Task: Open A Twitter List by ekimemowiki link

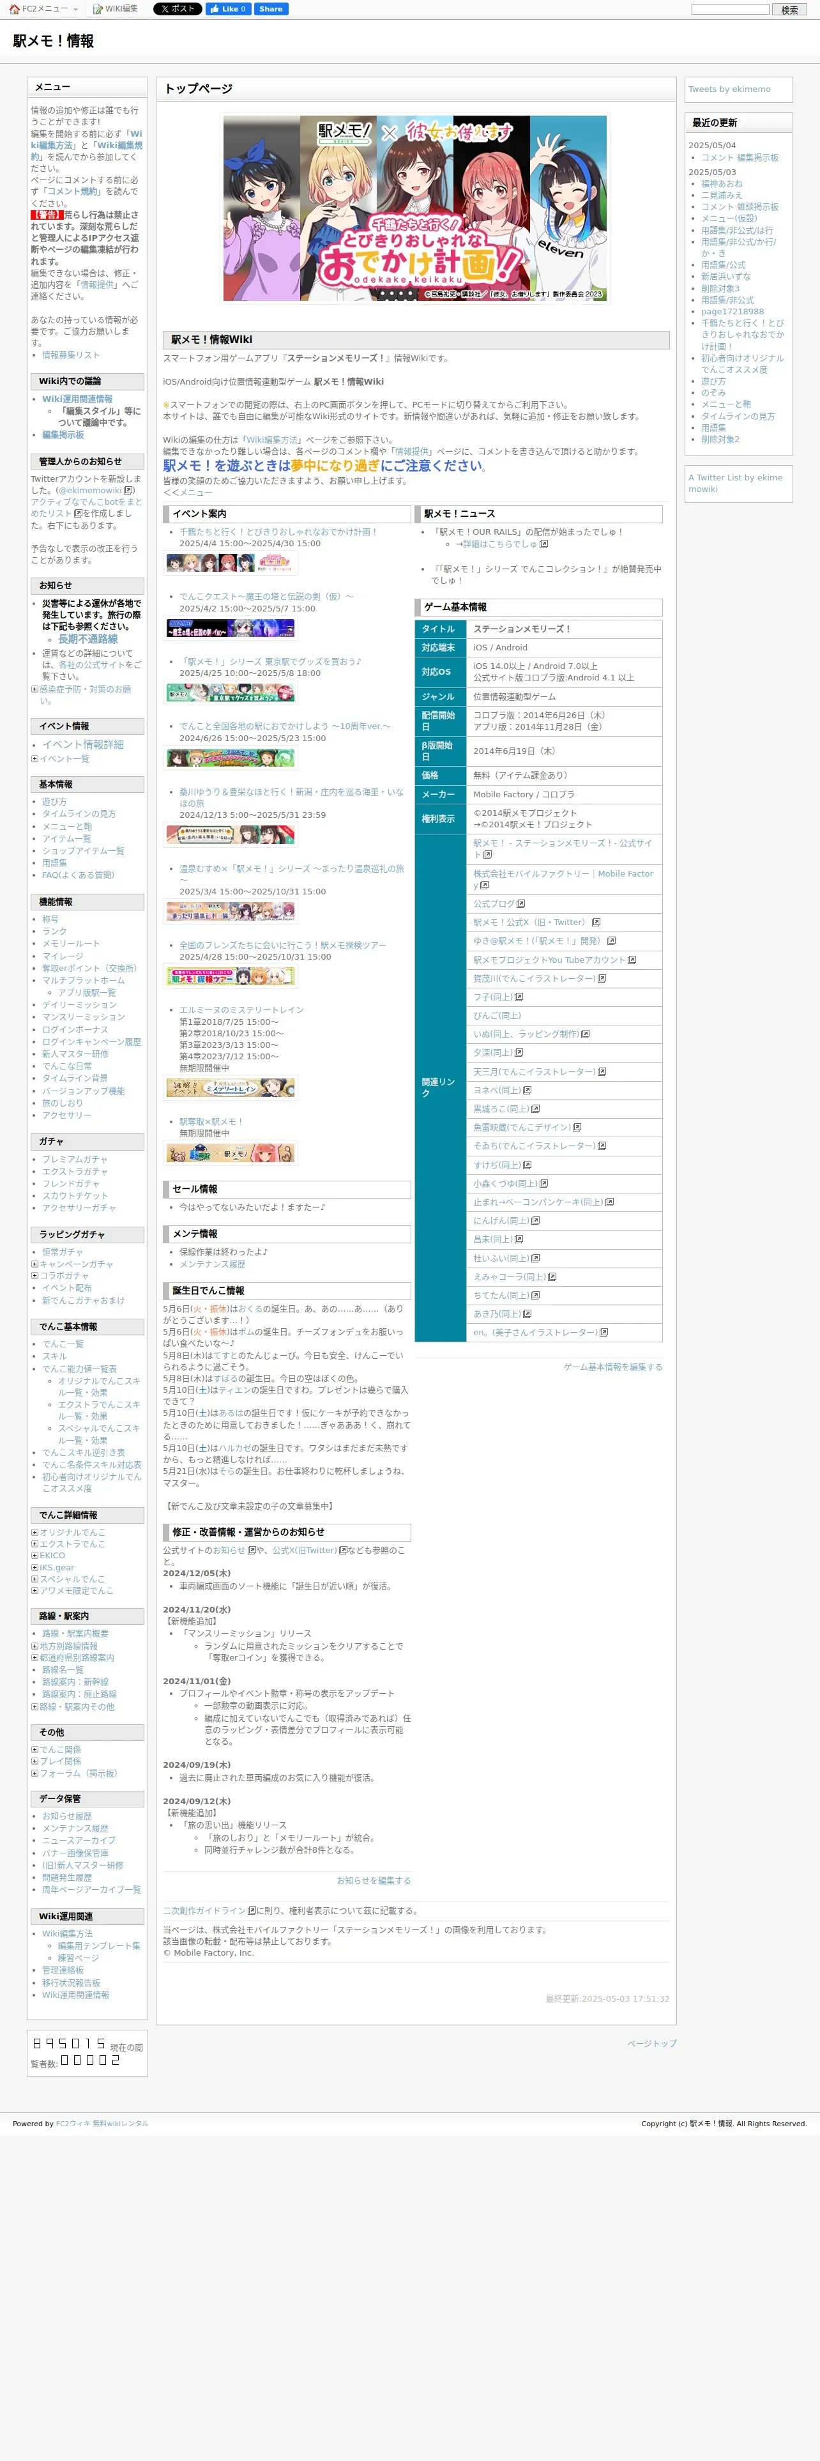Action: coord(735,484)
